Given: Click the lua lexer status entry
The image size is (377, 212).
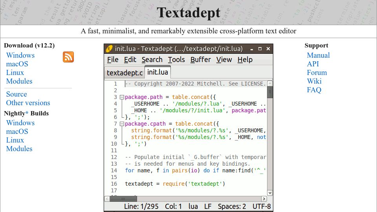Looking at the screenshot, I should 193,207.
